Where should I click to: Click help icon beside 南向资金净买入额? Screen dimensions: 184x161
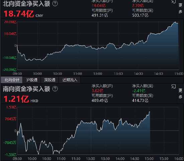pyautogui.click(x=55, y=89)
